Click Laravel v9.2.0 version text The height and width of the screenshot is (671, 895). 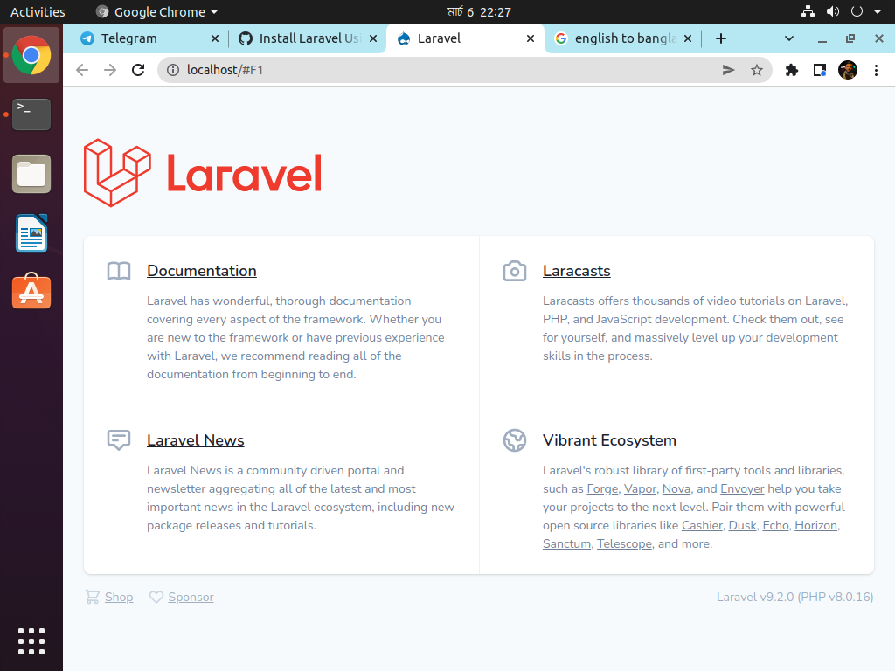point(794,597)
